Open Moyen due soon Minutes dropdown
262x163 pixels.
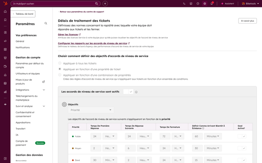pyautogui.click(x=213, y=148)
